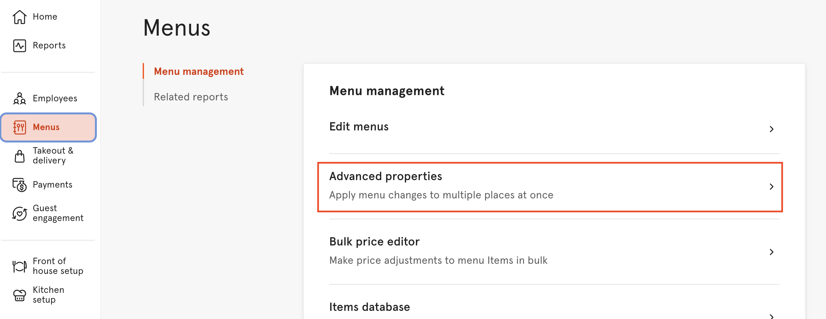The height and width of the screenshot is (319, 826).
Task: Open Advanced properties
Action: (386, 176)
